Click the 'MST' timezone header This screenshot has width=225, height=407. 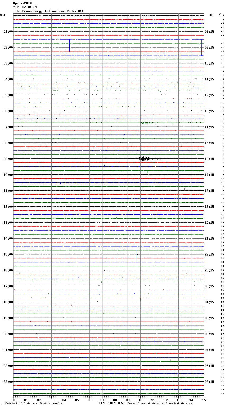3,15
